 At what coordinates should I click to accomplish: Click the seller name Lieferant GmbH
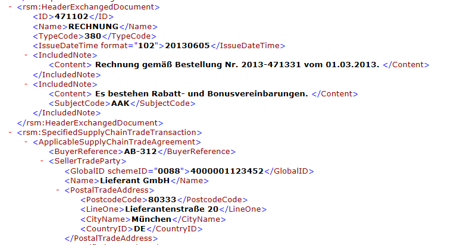point(134,181)
